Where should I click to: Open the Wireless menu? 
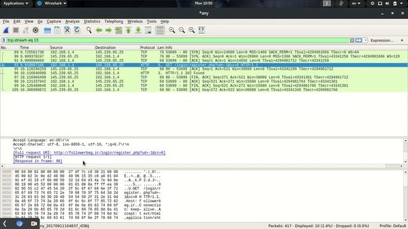point(135,21)
